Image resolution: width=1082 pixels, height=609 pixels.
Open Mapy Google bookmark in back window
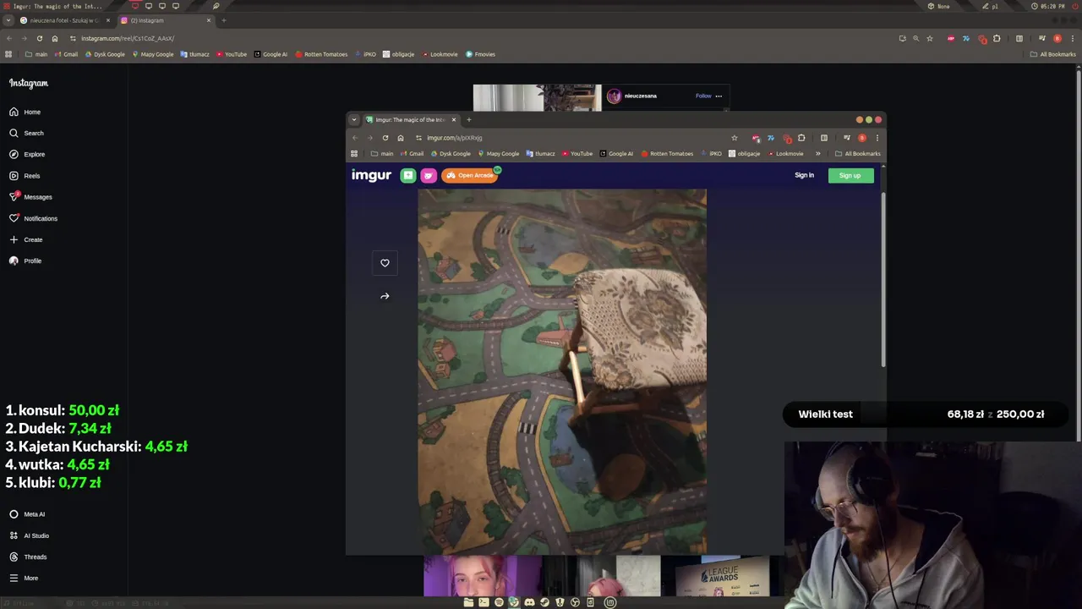(x=152, y=54)
